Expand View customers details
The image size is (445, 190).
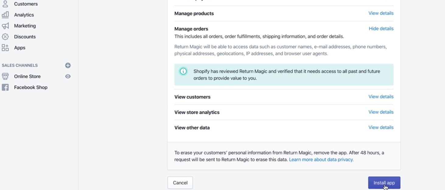pyautogui.click(x=381, y=97)
